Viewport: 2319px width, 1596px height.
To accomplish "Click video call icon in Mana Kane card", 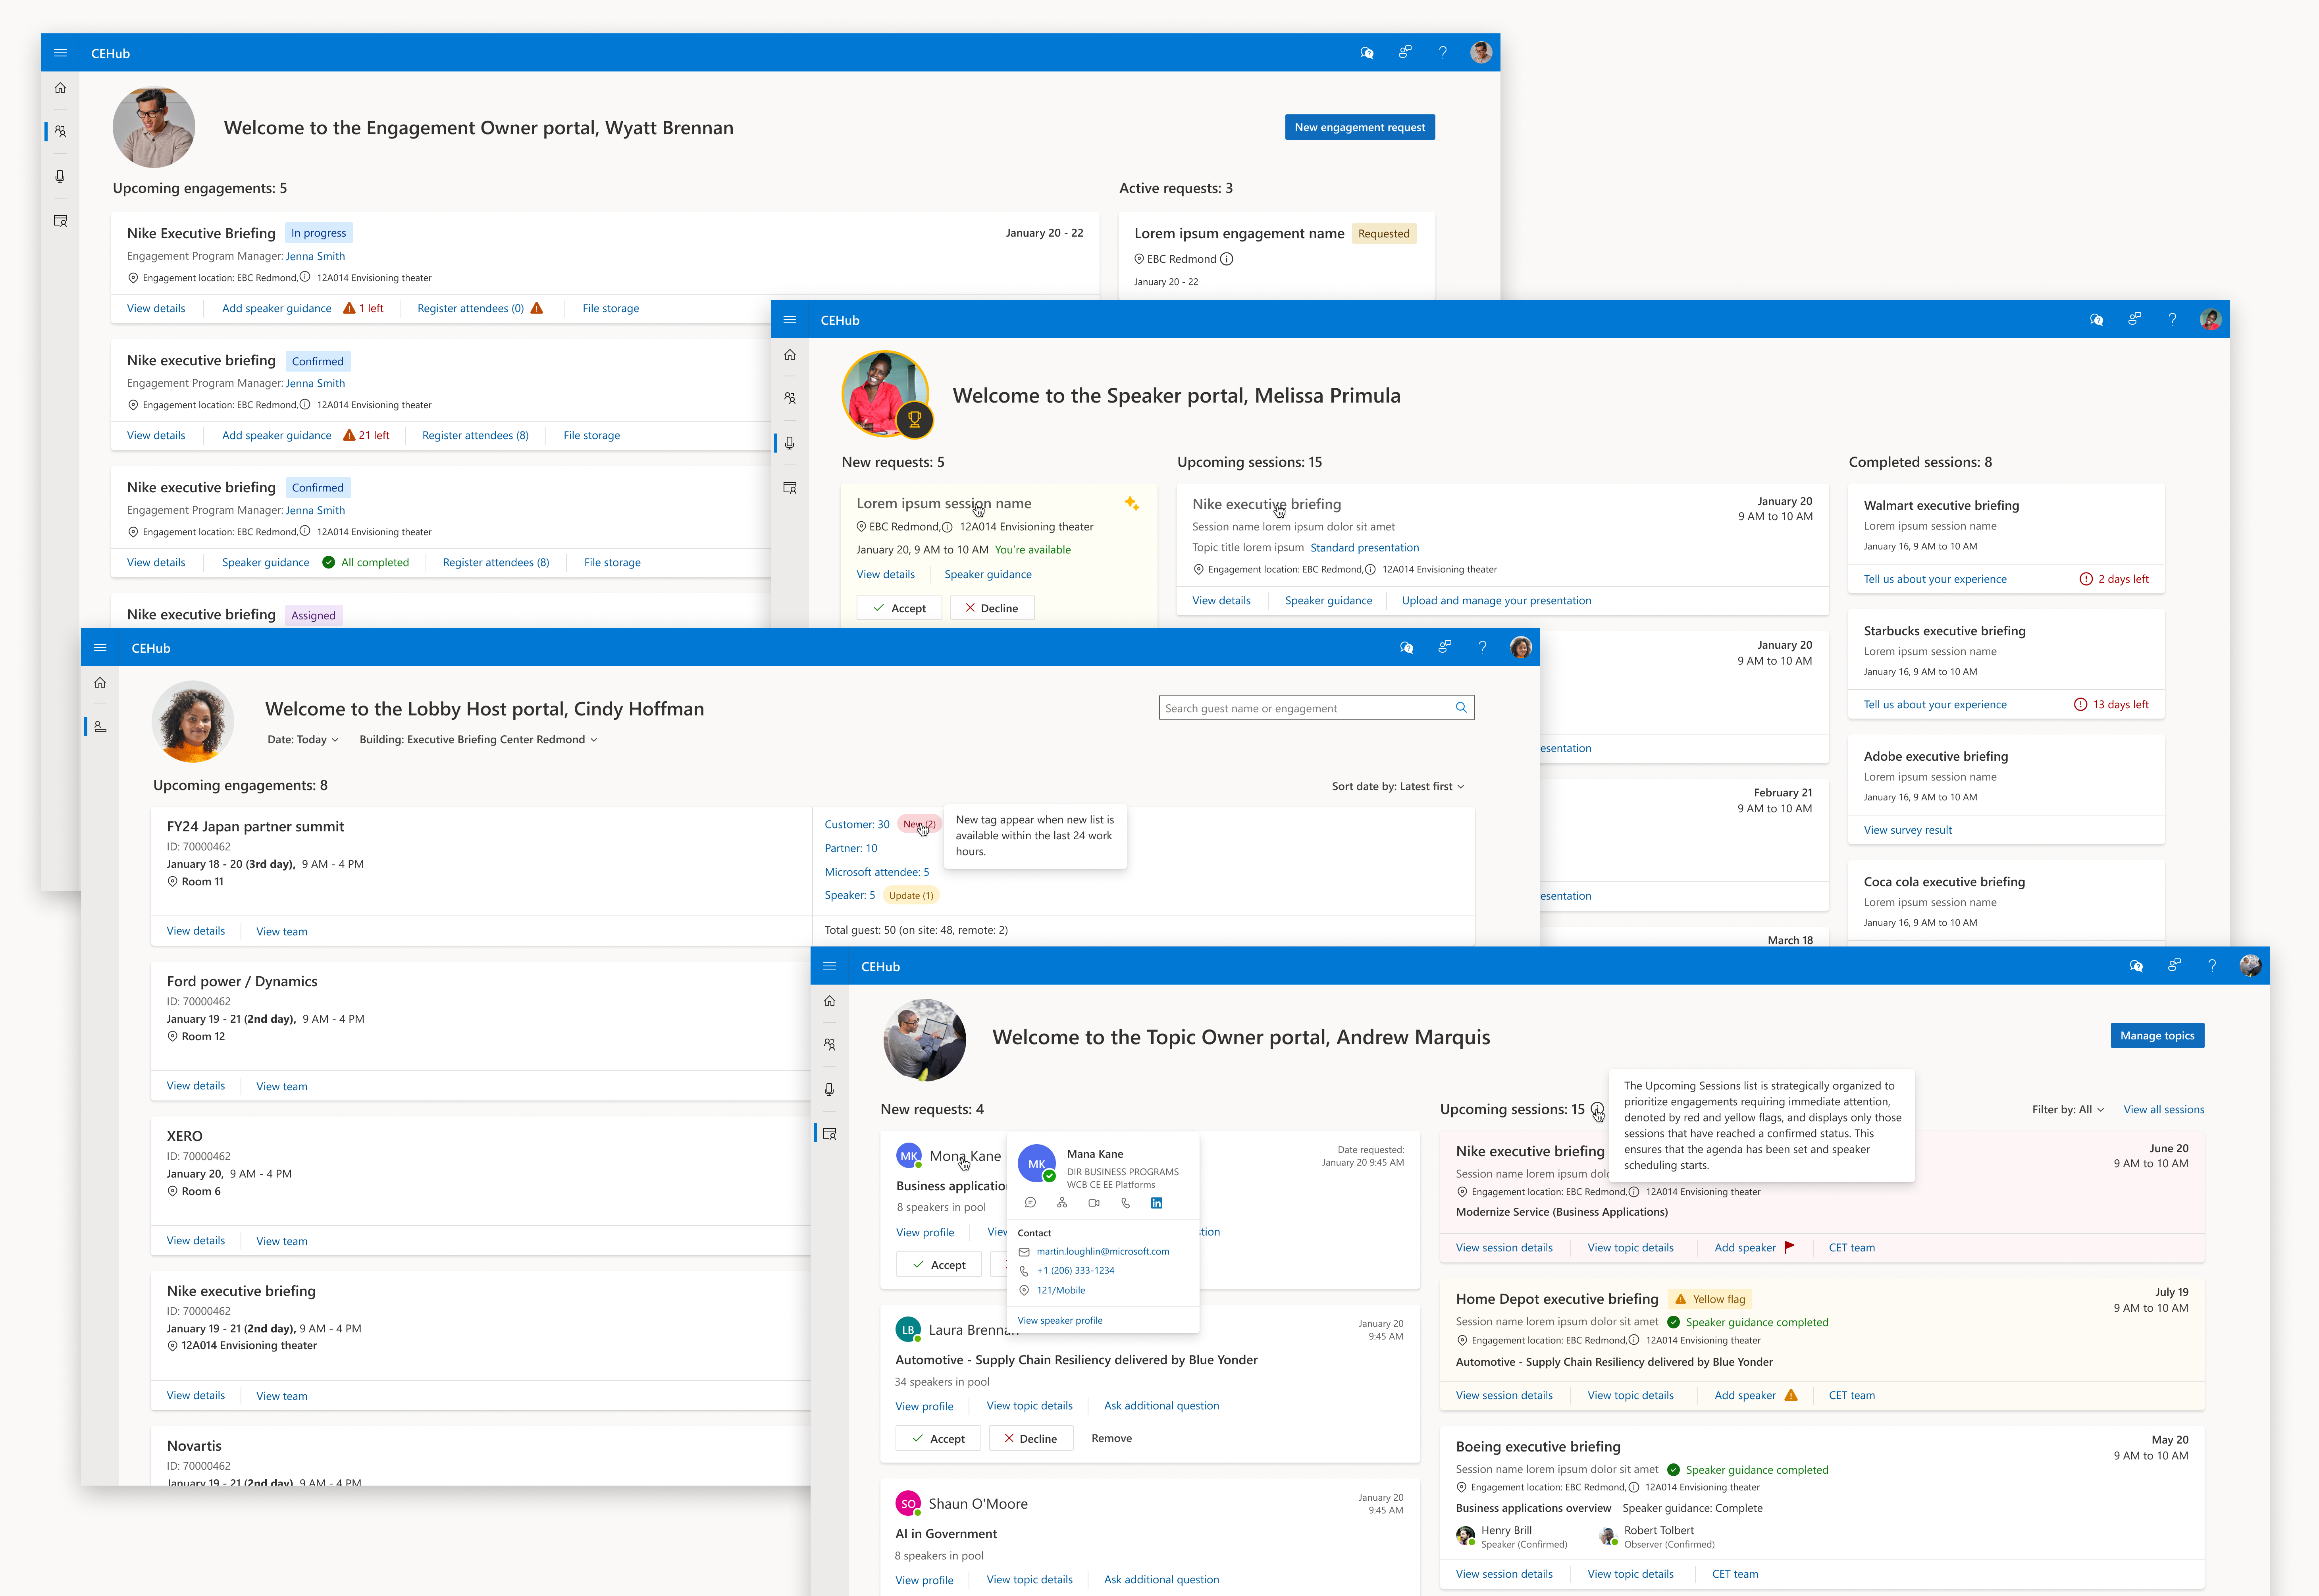I will [1094, 1203].
